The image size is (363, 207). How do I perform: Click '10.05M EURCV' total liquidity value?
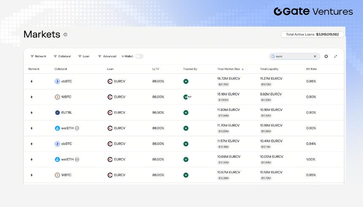click(x=271, y=156)
